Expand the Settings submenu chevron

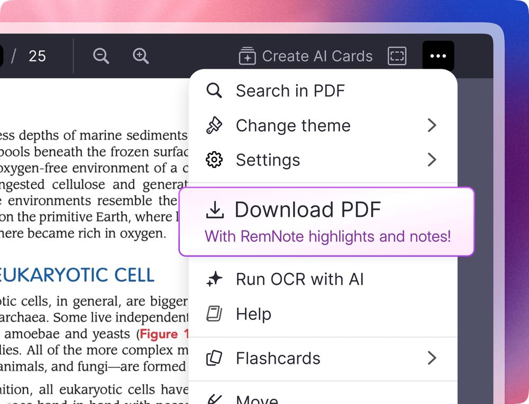432,160
